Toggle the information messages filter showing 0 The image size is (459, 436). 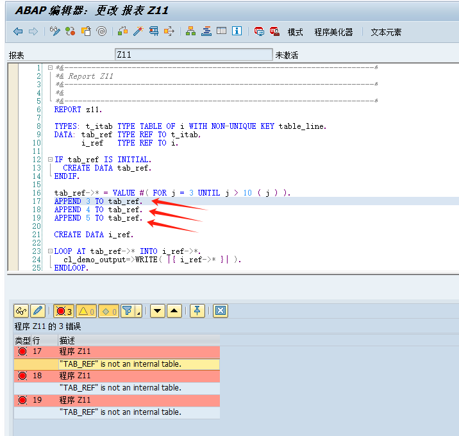(108, 311)
